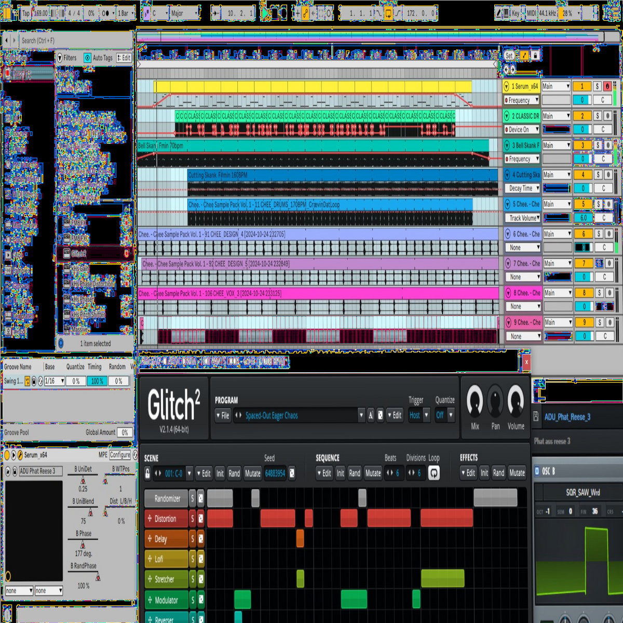Image resolution: width=623 pixels, height=623 pixels.
Task: Solo track 1 Serum_x64
Action: click(x=597, y=87)
